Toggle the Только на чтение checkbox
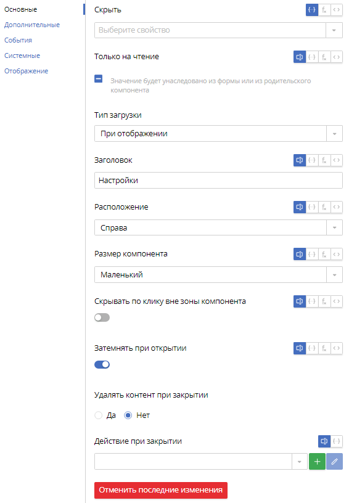349x503 pixels. (99, 79)
